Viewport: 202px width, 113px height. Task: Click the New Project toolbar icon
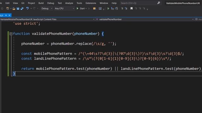[8, 8]
